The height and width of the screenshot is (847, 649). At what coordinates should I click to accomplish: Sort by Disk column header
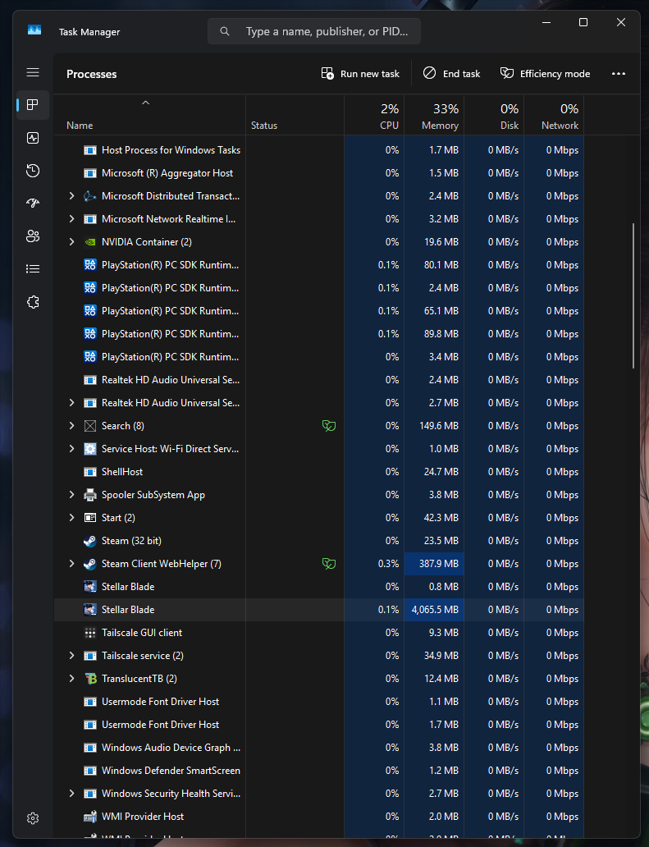click(494, 115)
